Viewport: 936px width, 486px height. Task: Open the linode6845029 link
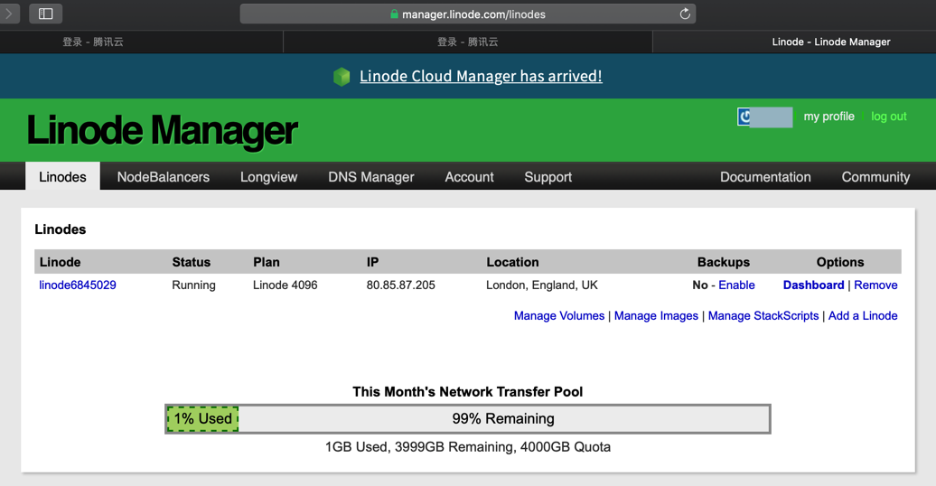[78, 285]
